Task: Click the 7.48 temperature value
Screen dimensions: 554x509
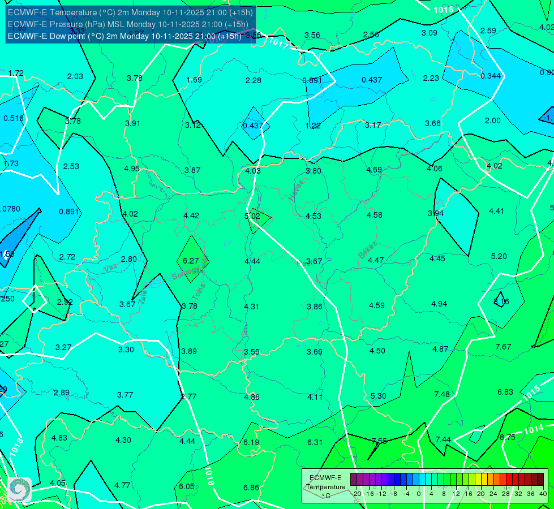Action: tap(442, 394)
